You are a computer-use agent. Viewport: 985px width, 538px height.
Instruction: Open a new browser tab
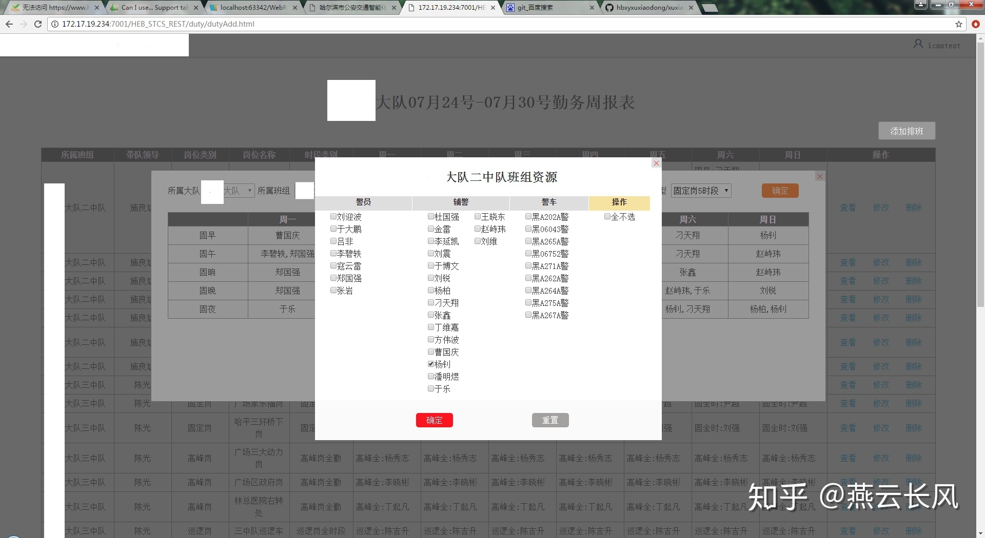tap(710, 7)
